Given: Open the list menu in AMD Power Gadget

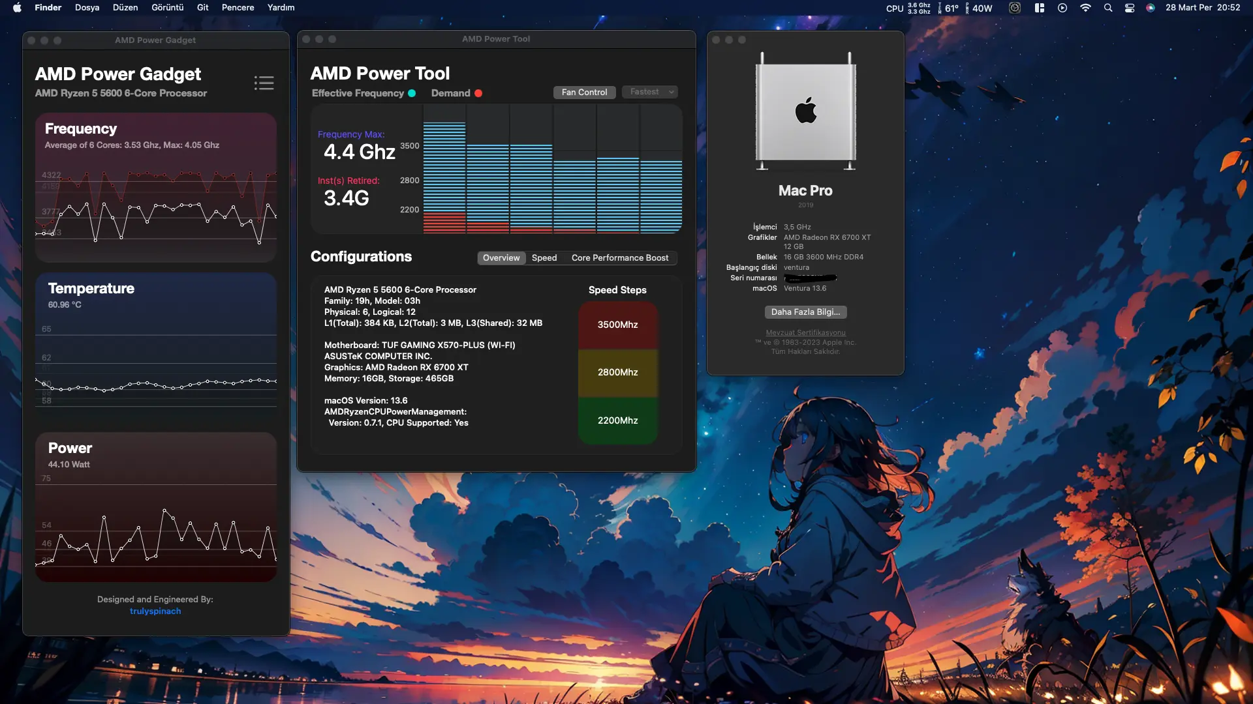Looking at the screenshot, I should coord(264,83).
